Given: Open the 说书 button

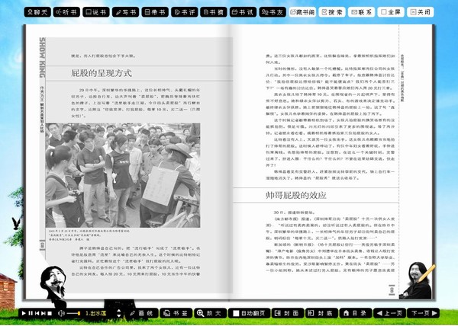Looking at the screenshot, I should [96, 12].
